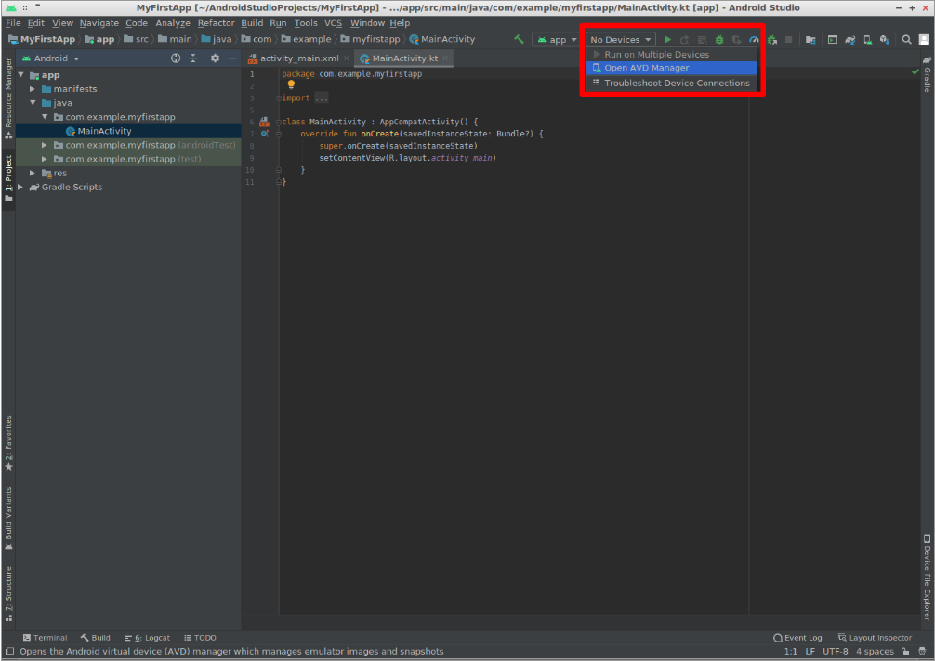Open Android view selector dropdown

[51, 58]
